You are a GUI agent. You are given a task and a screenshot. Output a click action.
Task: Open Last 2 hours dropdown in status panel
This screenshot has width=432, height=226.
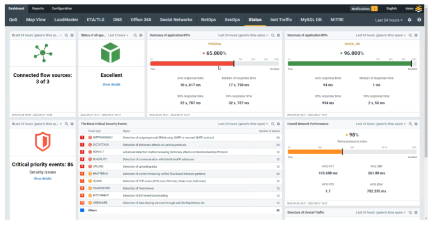(118, 35)
